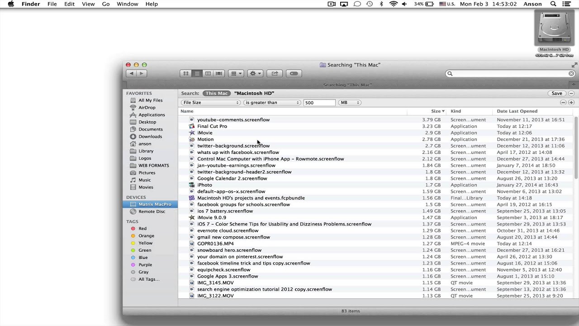Filter by the Purple tag
The image size is (579, 326).
(145, 265)
